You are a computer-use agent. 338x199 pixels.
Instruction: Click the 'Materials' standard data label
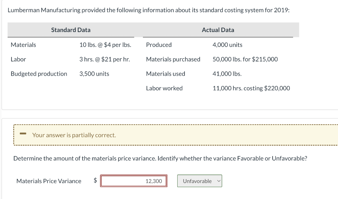23,45
